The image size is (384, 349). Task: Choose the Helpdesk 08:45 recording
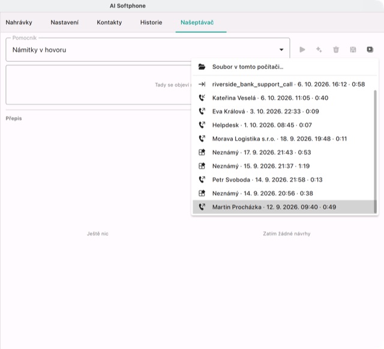(283, 125)
